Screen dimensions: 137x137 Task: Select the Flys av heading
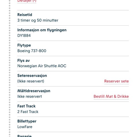coord(23,61)
